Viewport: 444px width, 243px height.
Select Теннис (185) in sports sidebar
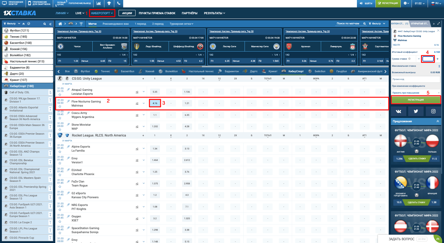(28, 37)
